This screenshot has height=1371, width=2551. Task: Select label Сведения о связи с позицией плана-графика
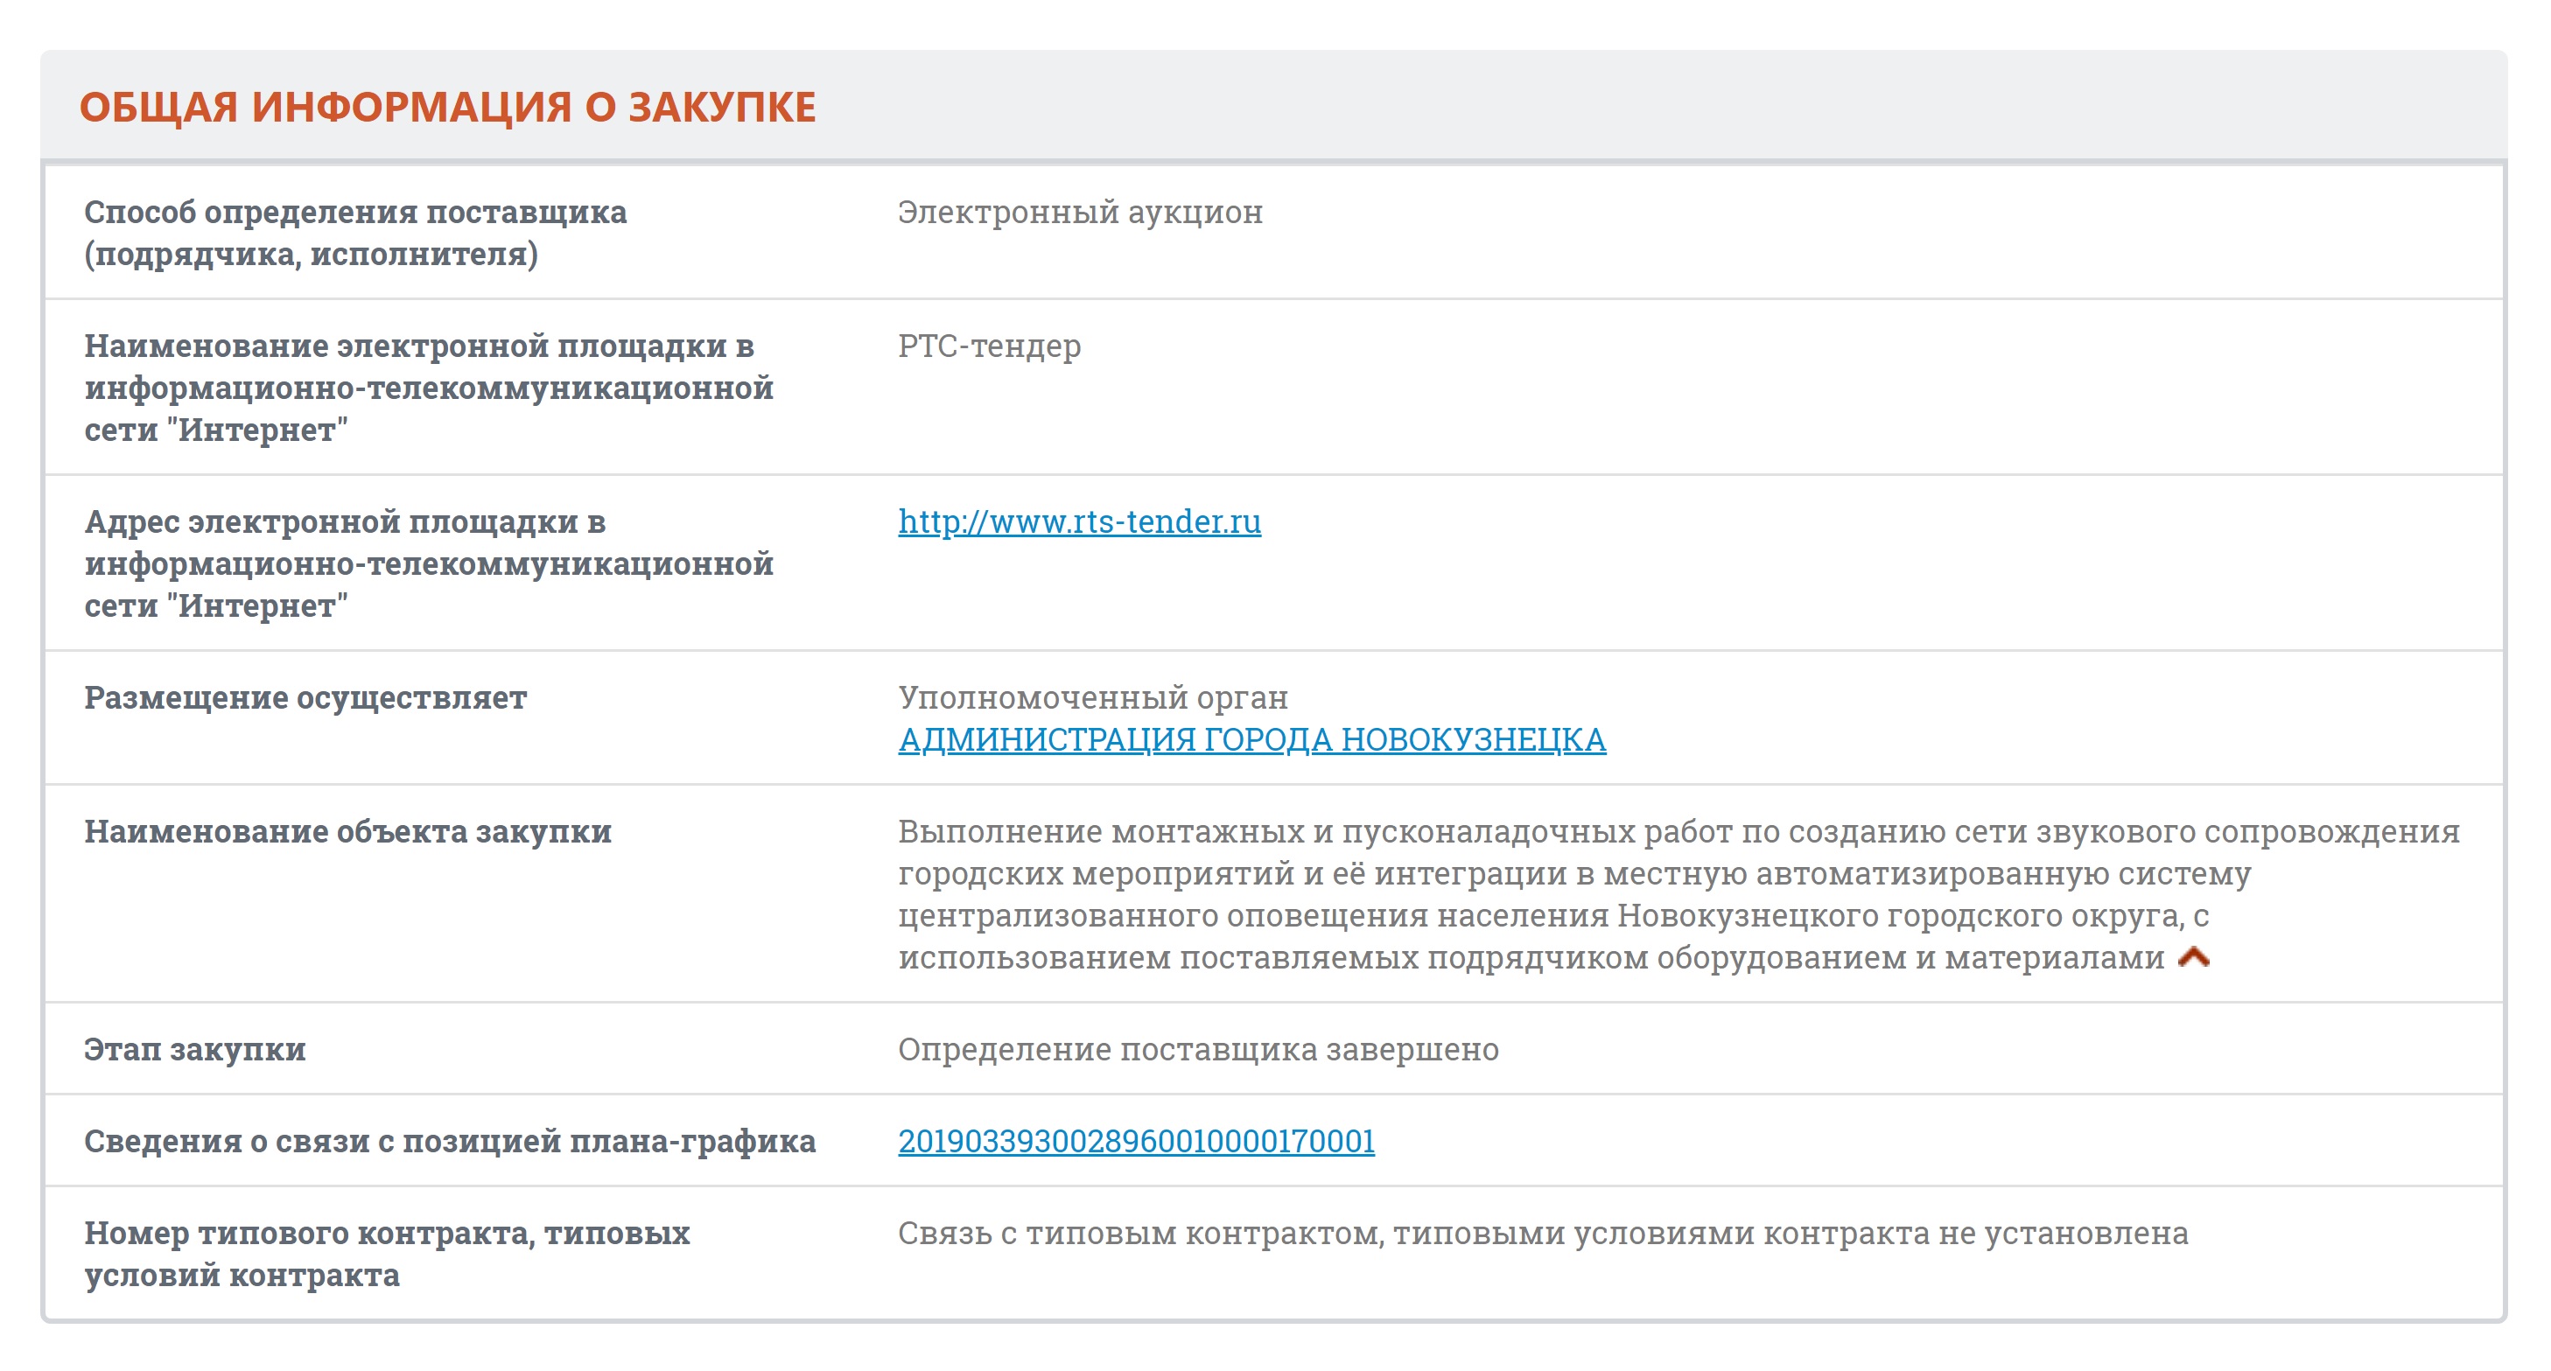(450, 1142)
